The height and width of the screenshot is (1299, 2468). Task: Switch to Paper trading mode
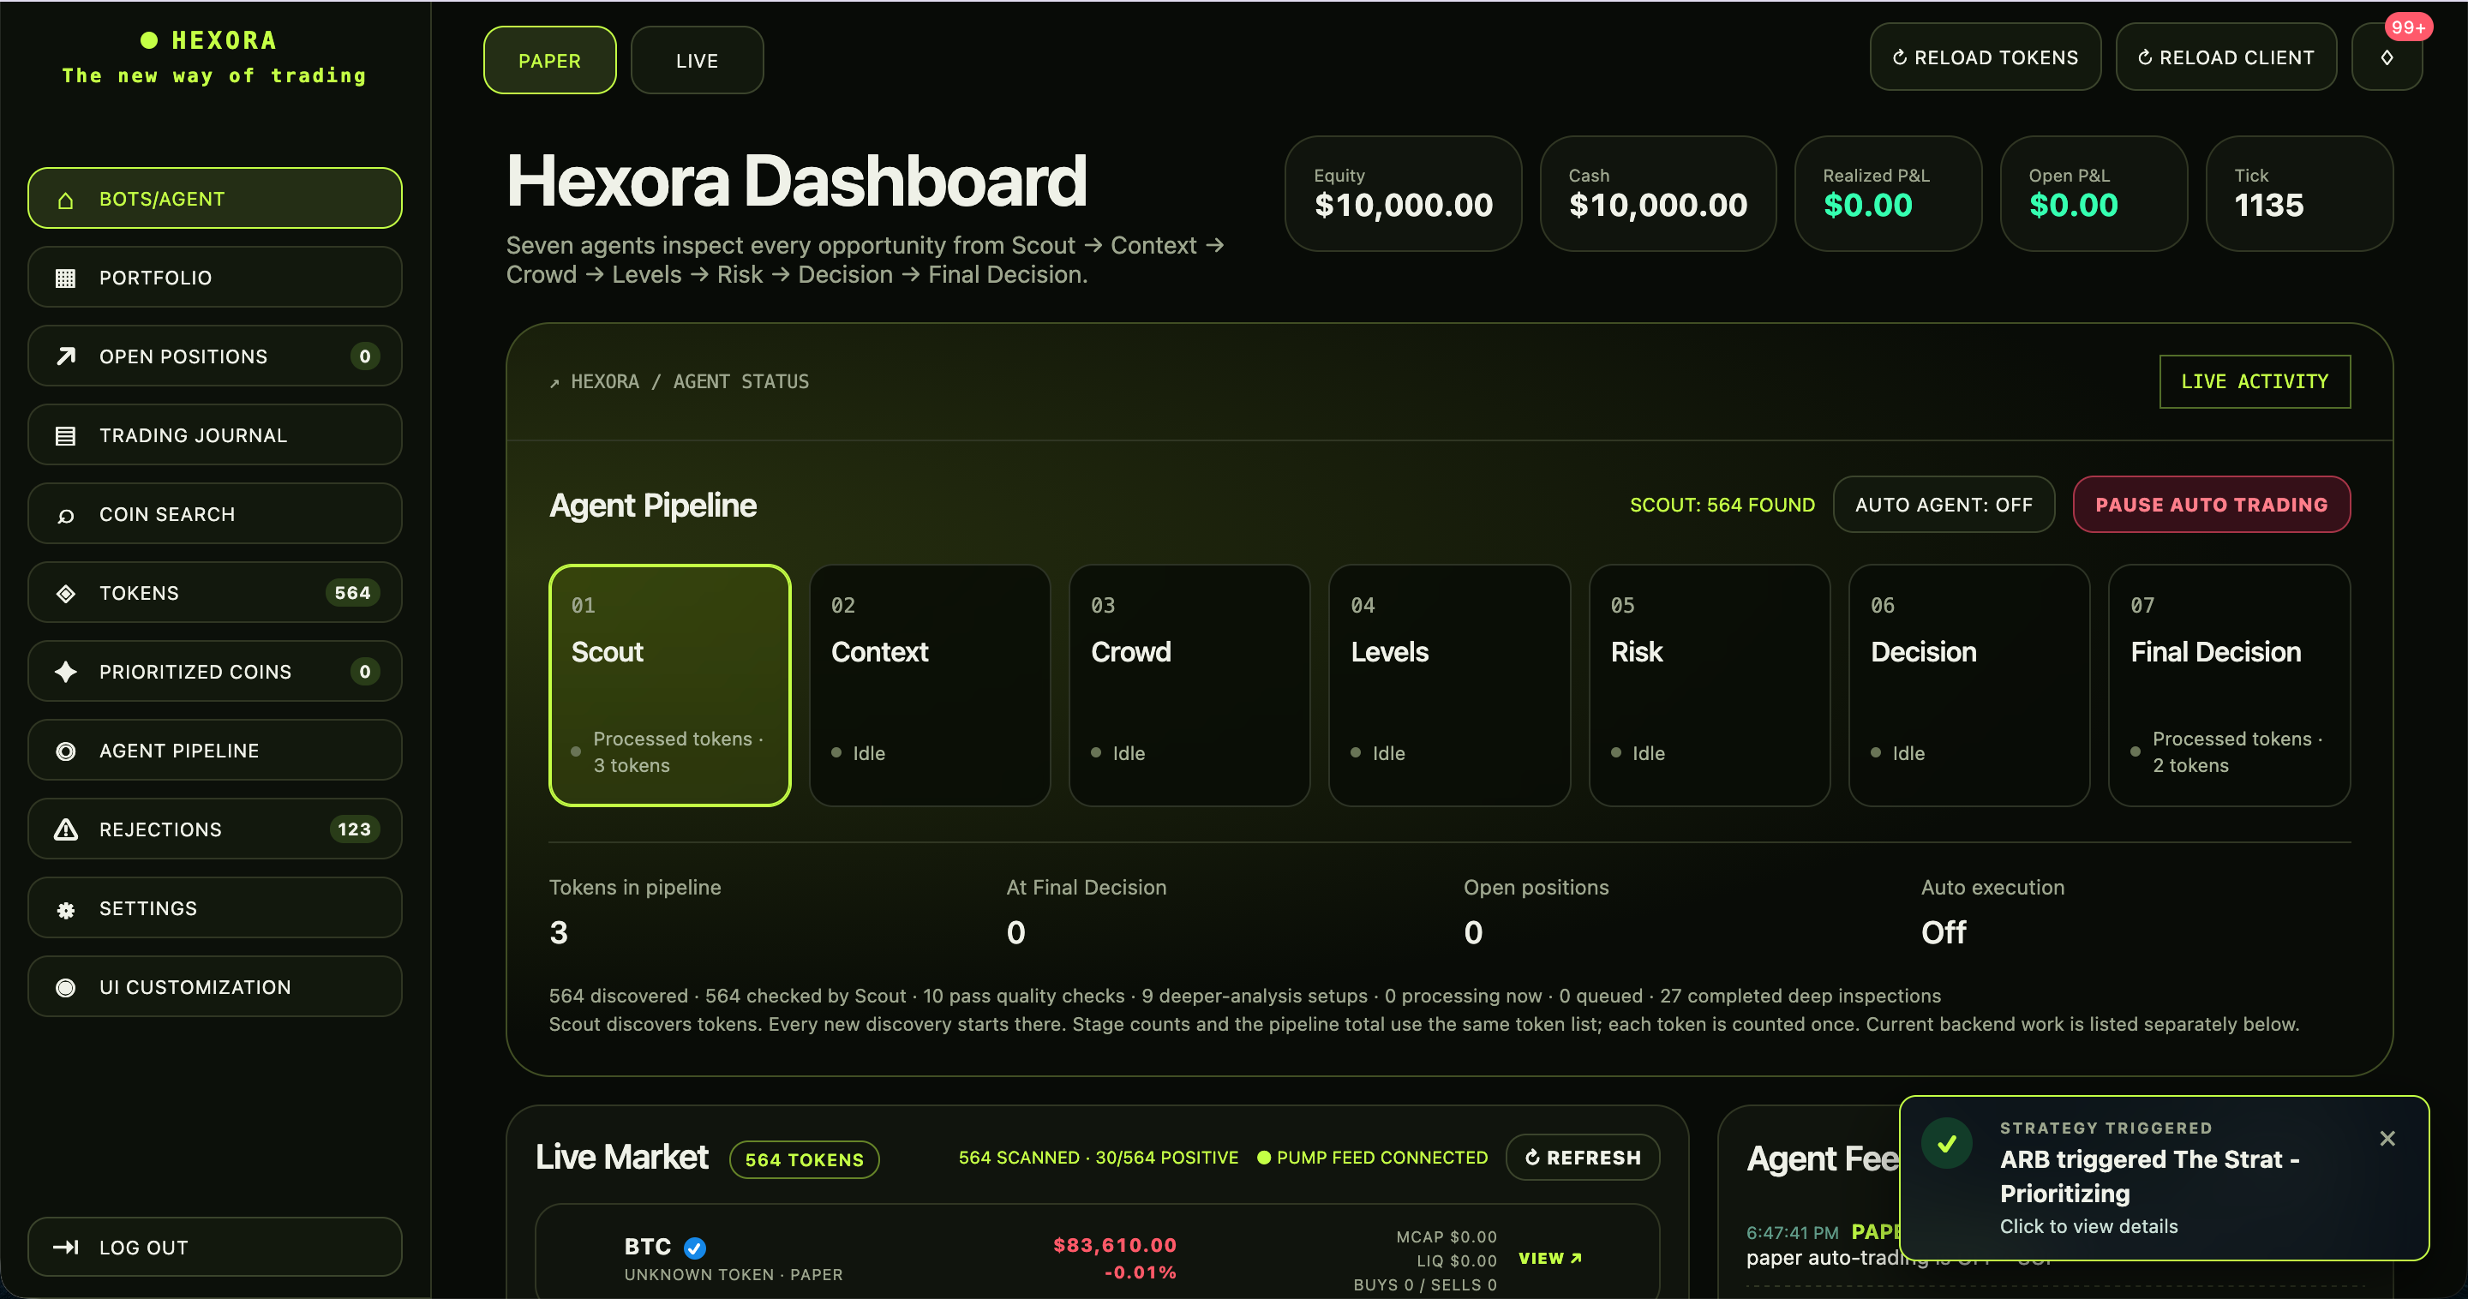pos(549,60)
